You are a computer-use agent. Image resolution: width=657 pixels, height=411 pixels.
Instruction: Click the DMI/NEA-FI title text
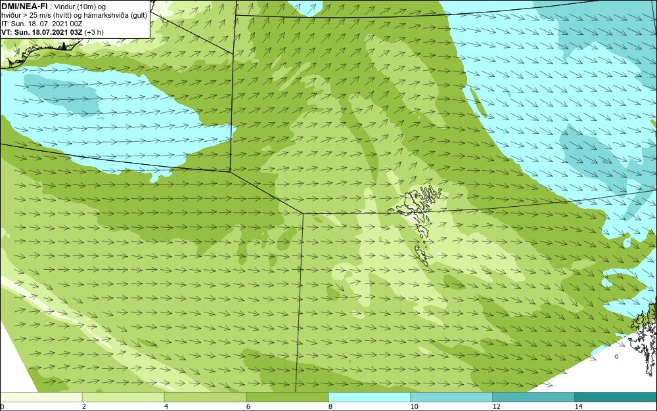pyautogui.click(x=24, y=6)
